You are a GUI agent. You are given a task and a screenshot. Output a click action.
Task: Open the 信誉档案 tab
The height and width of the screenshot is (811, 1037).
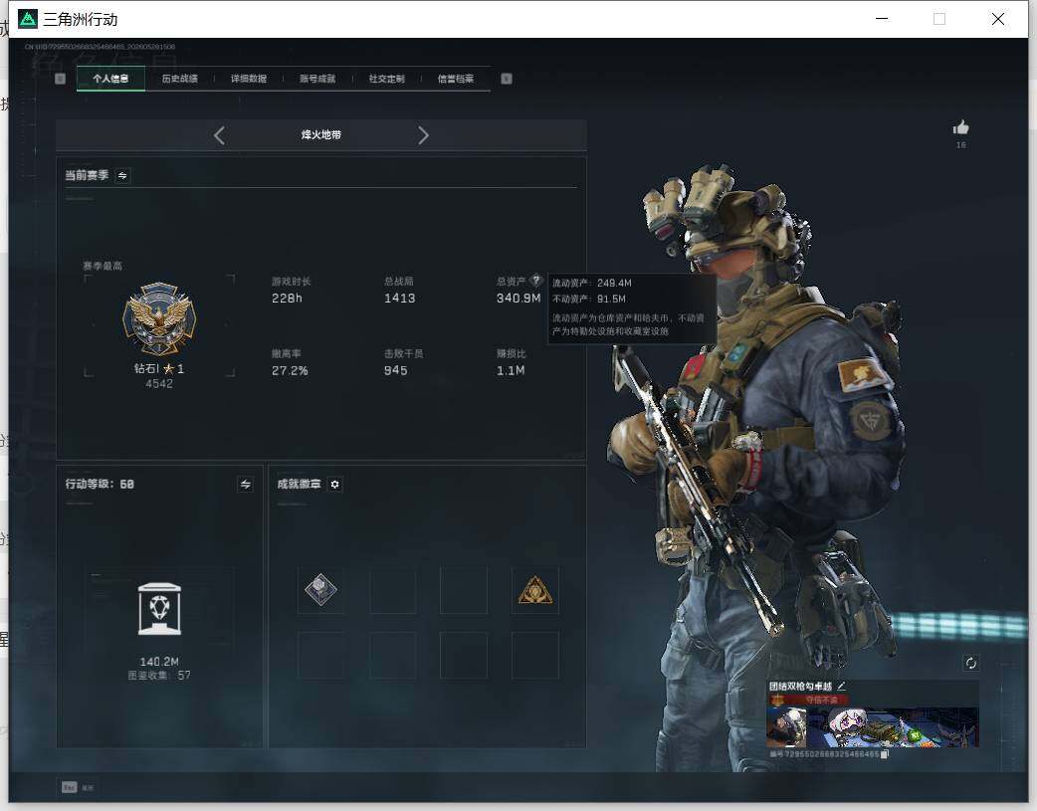tap(456, 79)
